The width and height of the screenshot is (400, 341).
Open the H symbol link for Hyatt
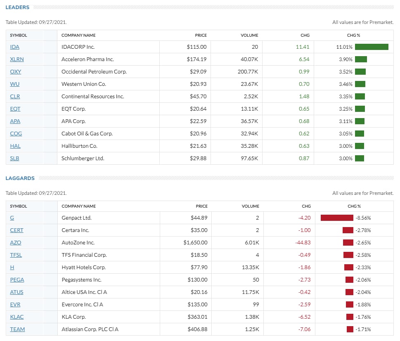point(12,267)
